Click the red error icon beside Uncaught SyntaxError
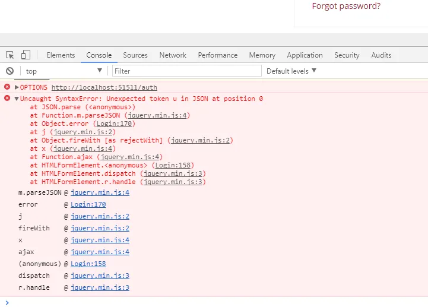Viewport: 428px width, 307px height. [7, 98]
